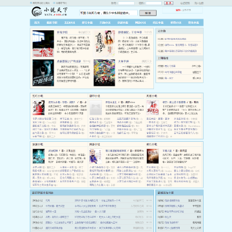Image resolution: width=232 pixels, height=232 pixels.
Task: Open the red-robed figure cover in first category panel
Action: click(x=39, y=108)
